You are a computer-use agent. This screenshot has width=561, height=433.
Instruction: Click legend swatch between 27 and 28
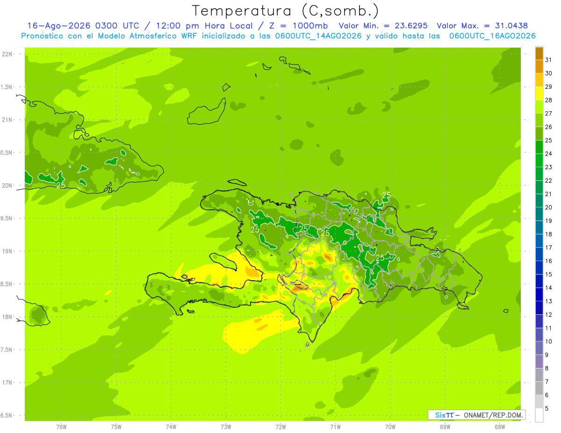point(539,107)
